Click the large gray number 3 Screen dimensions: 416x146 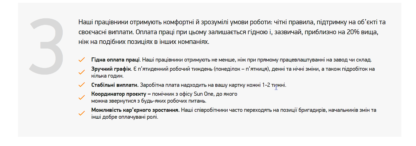coord(46,46)
